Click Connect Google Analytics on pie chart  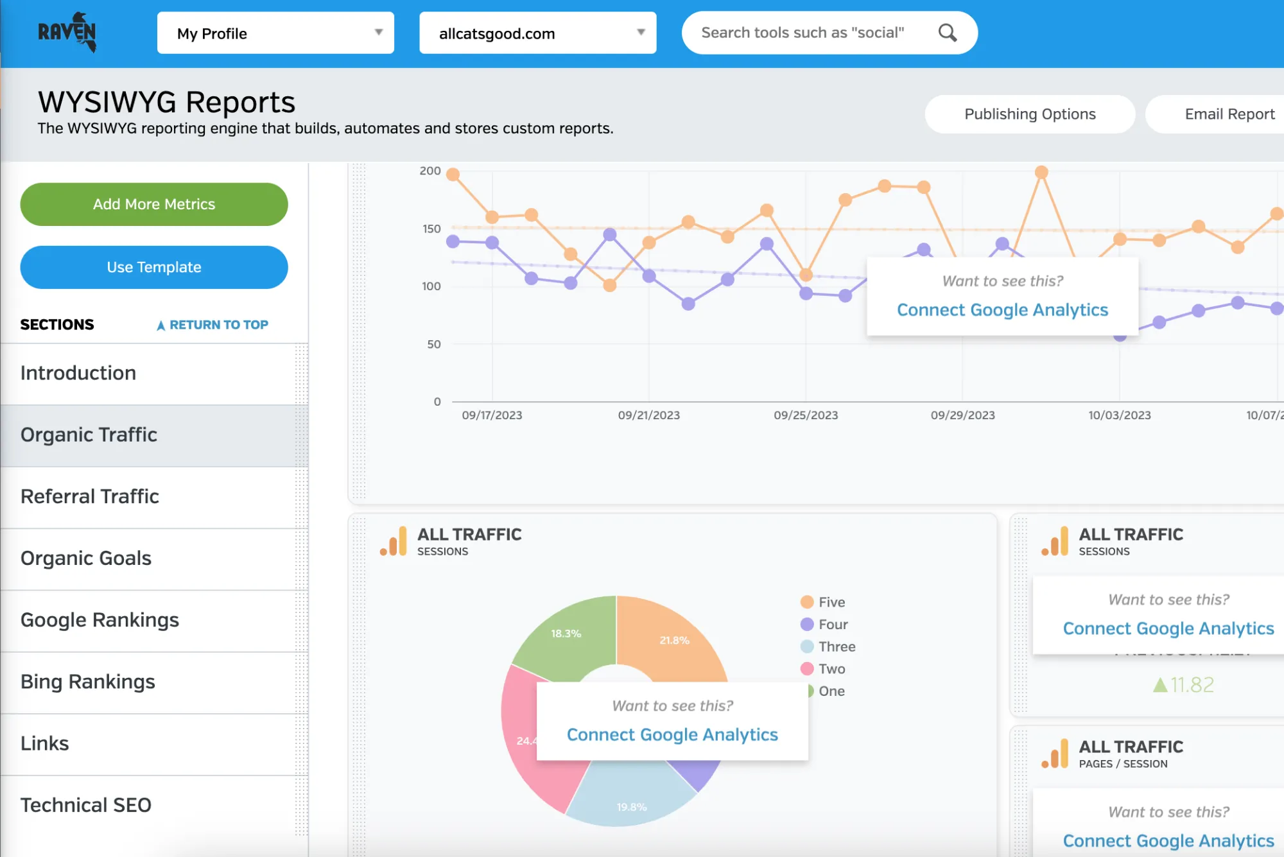[672, 735]
